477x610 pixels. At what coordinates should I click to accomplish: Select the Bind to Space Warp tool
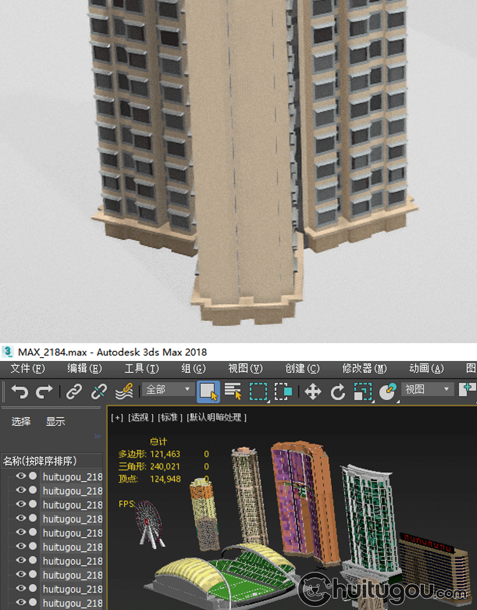tap(124, 391)
